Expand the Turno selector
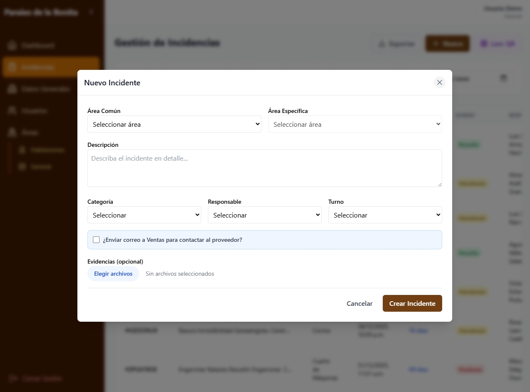Screen dimensions: 530x392 pyautogui.click(x=385, y=215)
